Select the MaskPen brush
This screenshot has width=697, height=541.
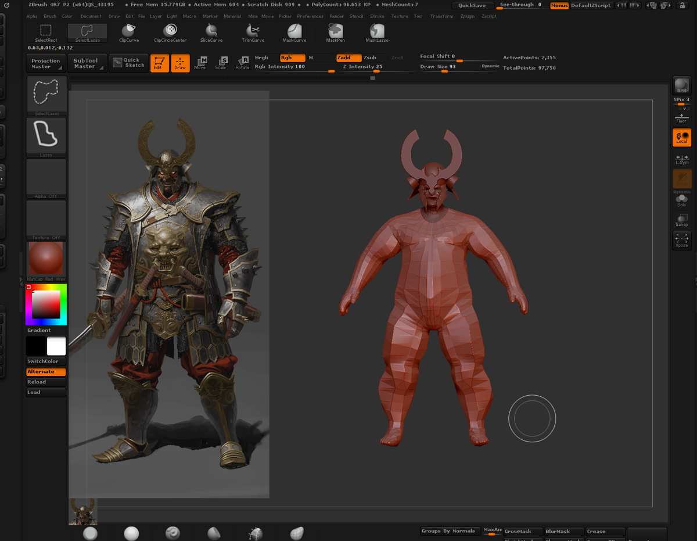point(336,33)
